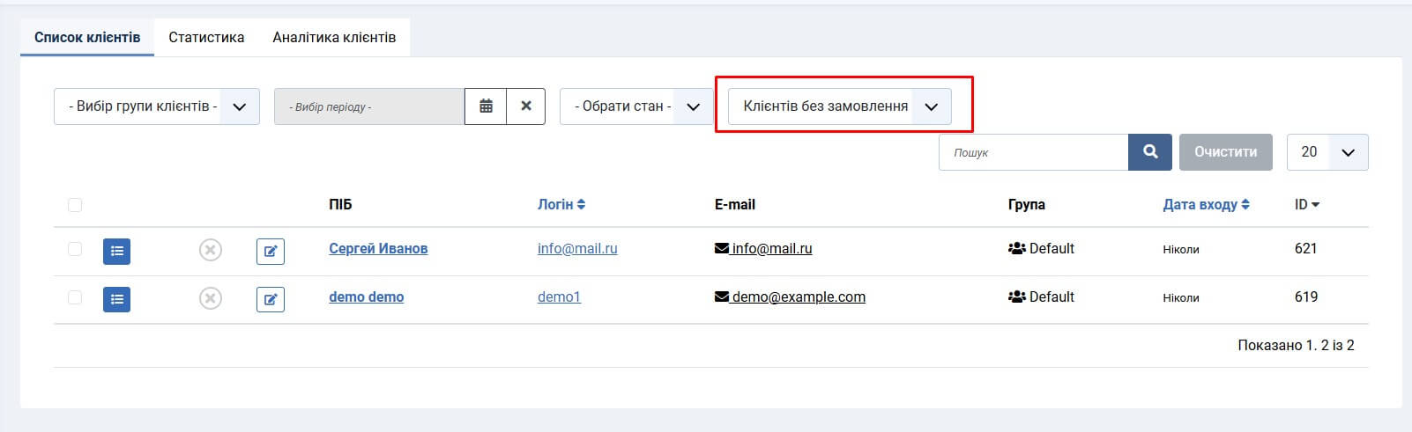Sort table by Логін column
The image size is (1412, 432).
561,204
